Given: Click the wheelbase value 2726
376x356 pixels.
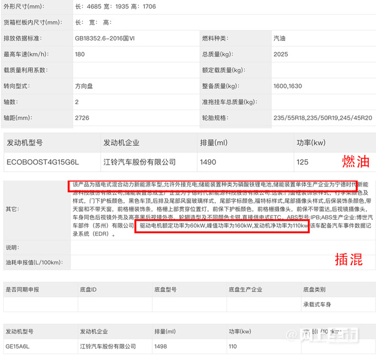Looking at the screenshot, I should 82,118.
